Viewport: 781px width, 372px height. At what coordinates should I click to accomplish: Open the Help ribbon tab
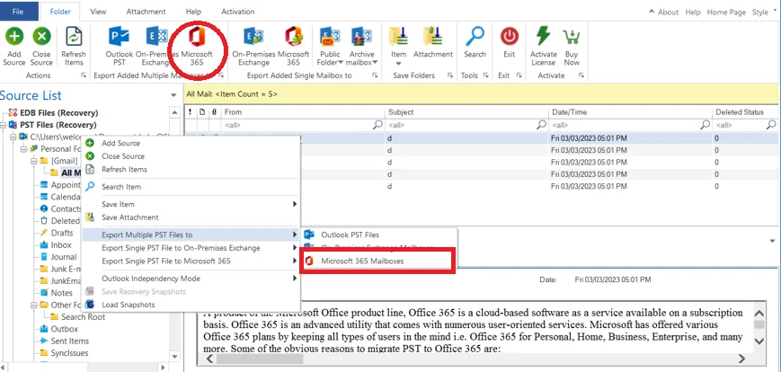coord(193,12)
